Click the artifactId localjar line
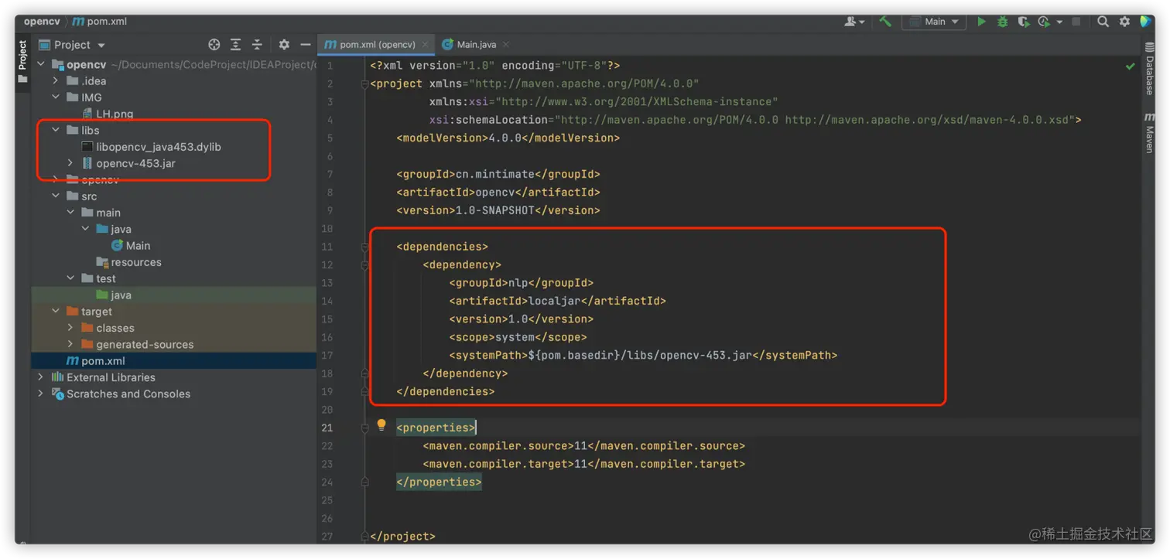The height and width of the screenshot is (559, 1170). click(x=557, y=301)
